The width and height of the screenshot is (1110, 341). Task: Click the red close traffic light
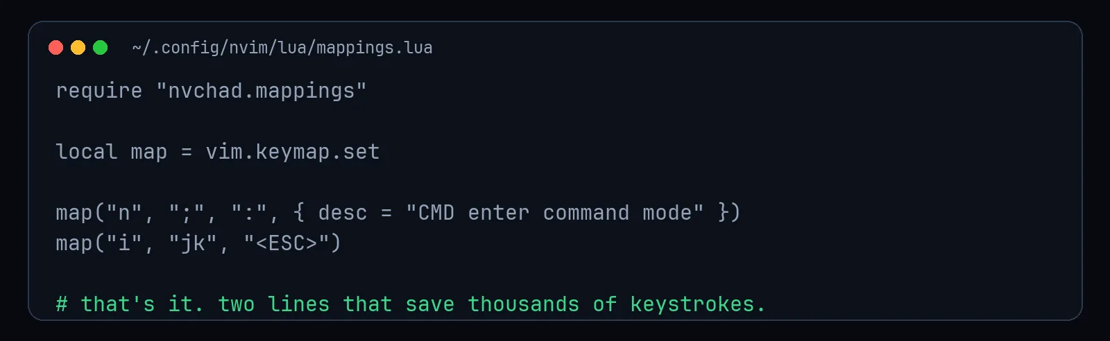point(56,47)
